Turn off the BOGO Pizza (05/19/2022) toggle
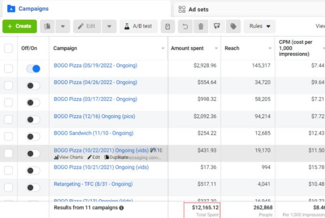 pos(33,69)
